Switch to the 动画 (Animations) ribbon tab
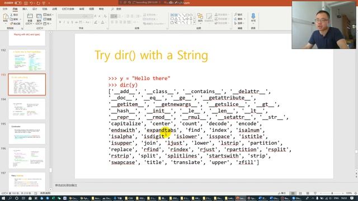This screenshot has width=358, height=201. coord(55,9)
